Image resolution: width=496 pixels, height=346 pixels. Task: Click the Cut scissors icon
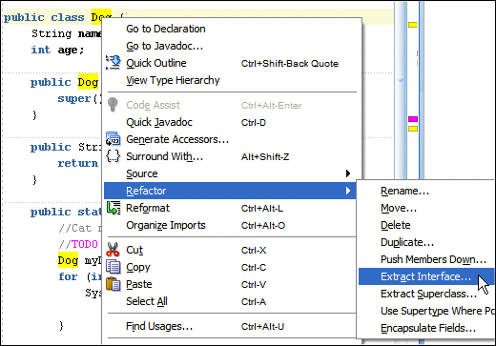[x=113, y=250]
